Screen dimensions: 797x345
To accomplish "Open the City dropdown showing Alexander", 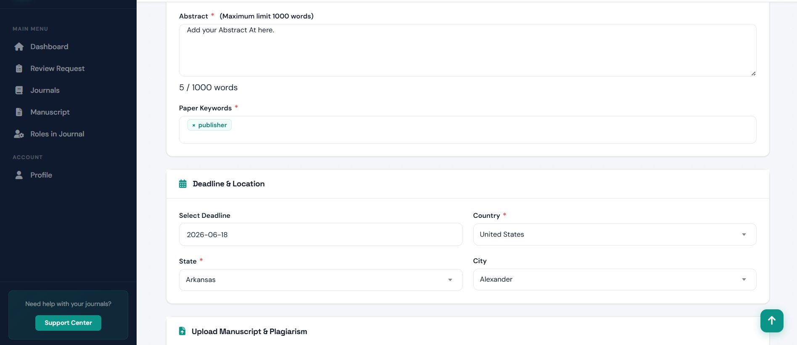I will pyautogui.click(x=615, y=280).
